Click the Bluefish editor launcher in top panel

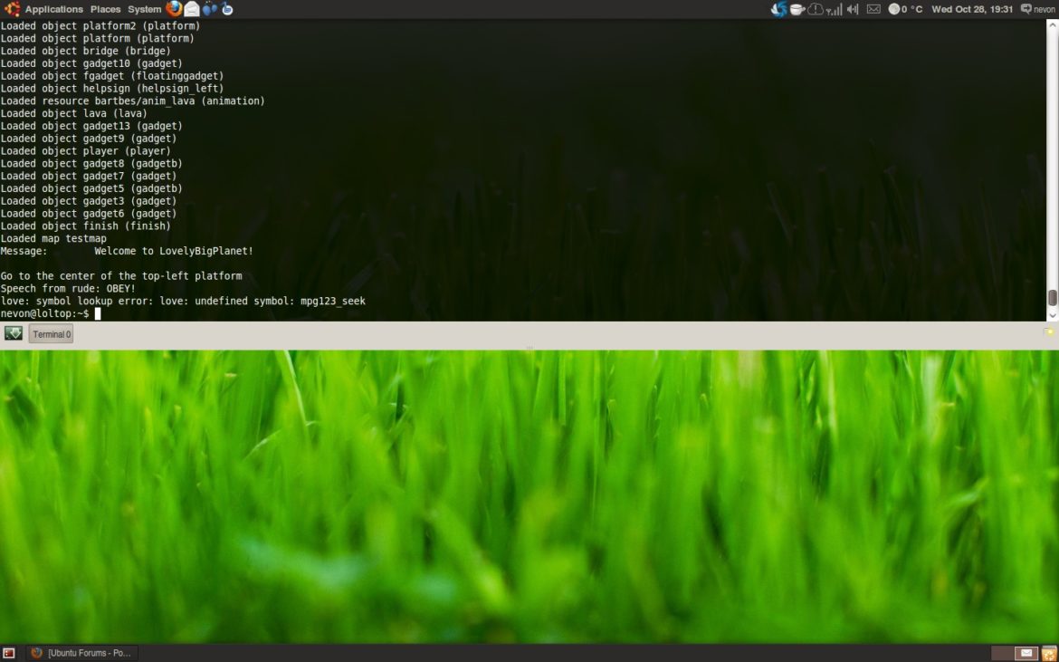[x=226, y=8]
